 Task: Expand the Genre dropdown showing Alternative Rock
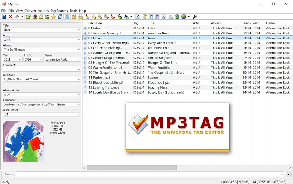pyautogui.click(x=79, y=60)
